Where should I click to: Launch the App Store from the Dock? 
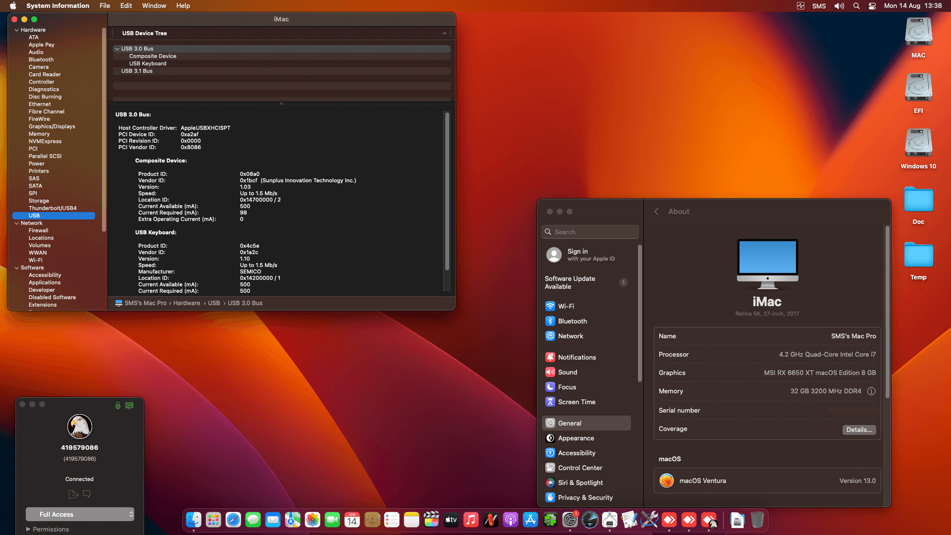pyautogui.click(x=530, y=520)
